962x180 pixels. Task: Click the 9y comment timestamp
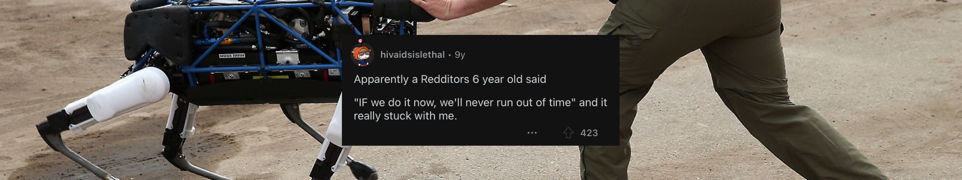click(460, 55)
